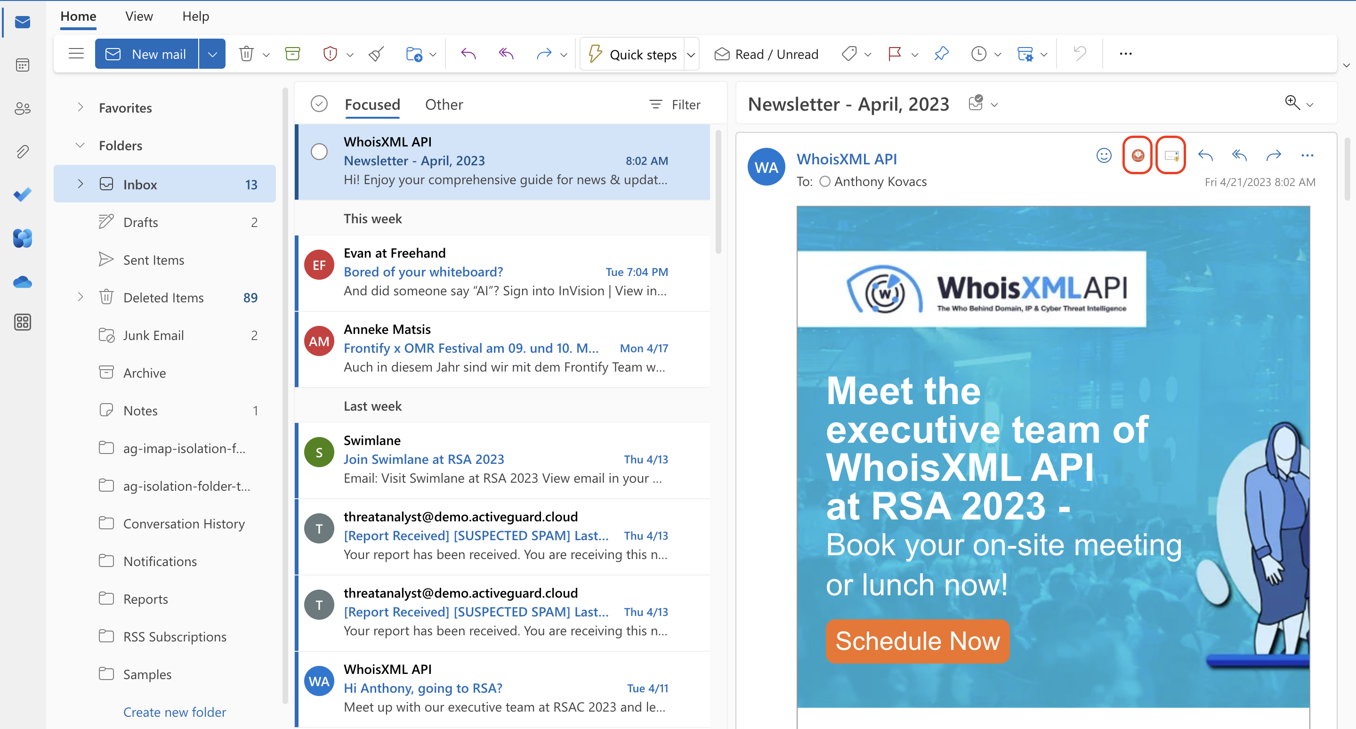The image size is (1356, 729).
Task: Open the Mail app in the left rail
Action: pyautogui.click(x=22, y=22)
